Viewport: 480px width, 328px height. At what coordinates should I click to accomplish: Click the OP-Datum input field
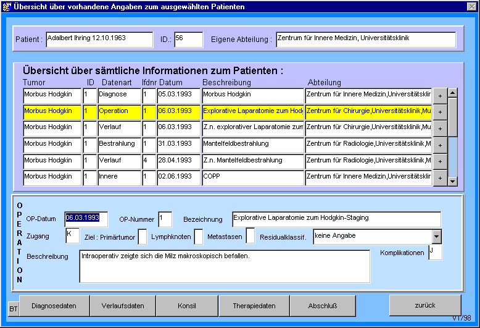tap(86, 219)
